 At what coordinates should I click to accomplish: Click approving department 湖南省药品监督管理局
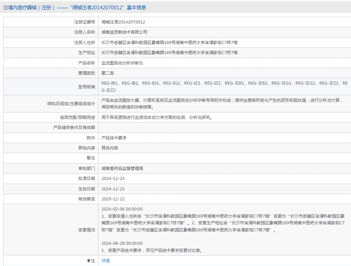122,168
